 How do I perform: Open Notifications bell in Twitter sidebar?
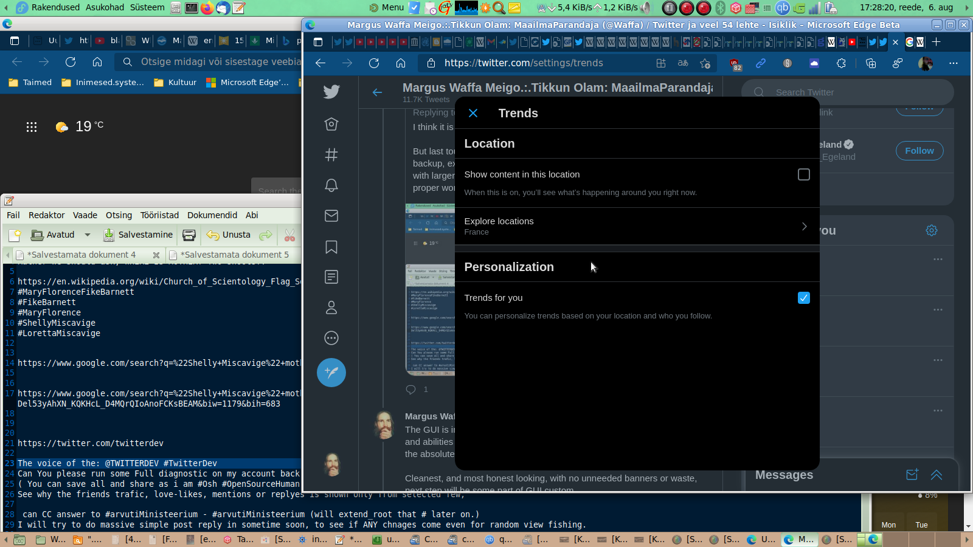(x=331, y=185)
